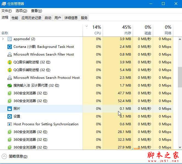Viewport: 182px width, 164px height.
Task: Click the 照片 app icon
Action: tap(10, 109)
